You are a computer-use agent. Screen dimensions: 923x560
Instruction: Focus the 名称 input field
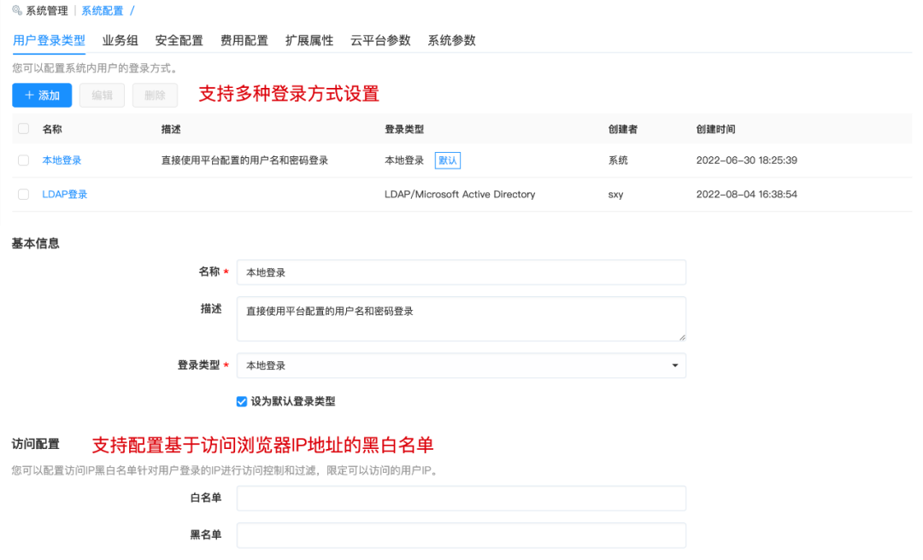[461, 272]
